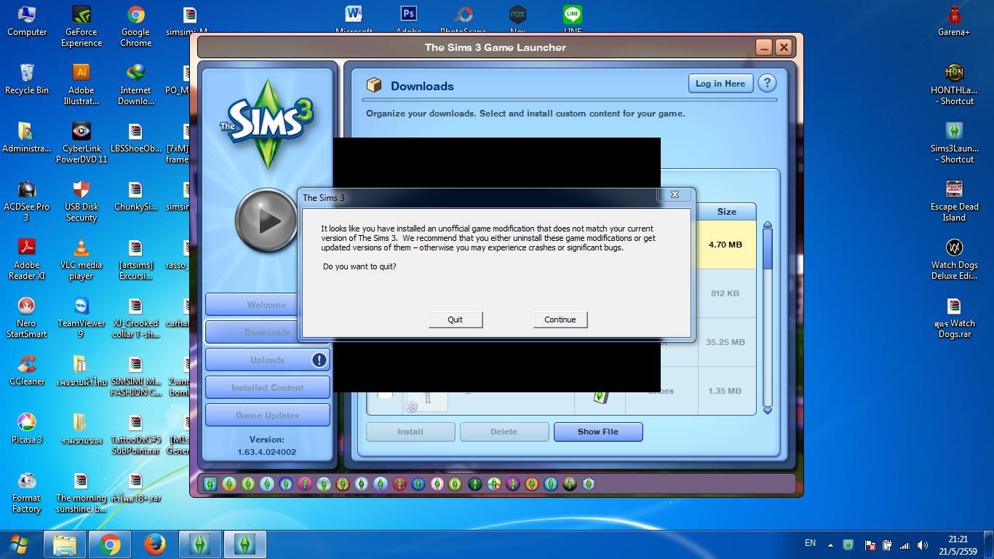Open the Game Updates tab
Viewport: 994px width, 559px height.
point(267,415)
